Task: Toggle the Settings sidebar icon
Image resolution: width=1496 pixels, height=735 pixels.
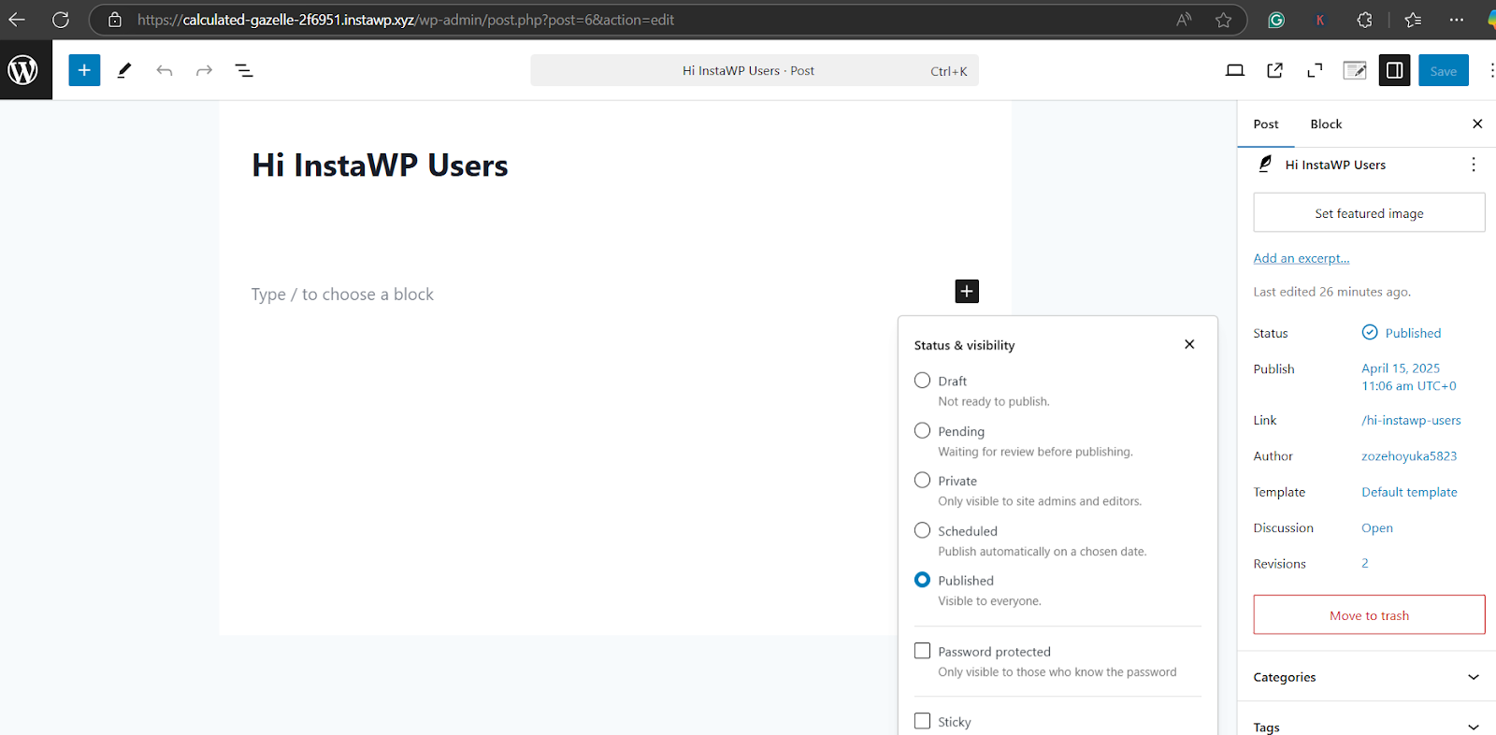Action: click(x=1394, y=70)
